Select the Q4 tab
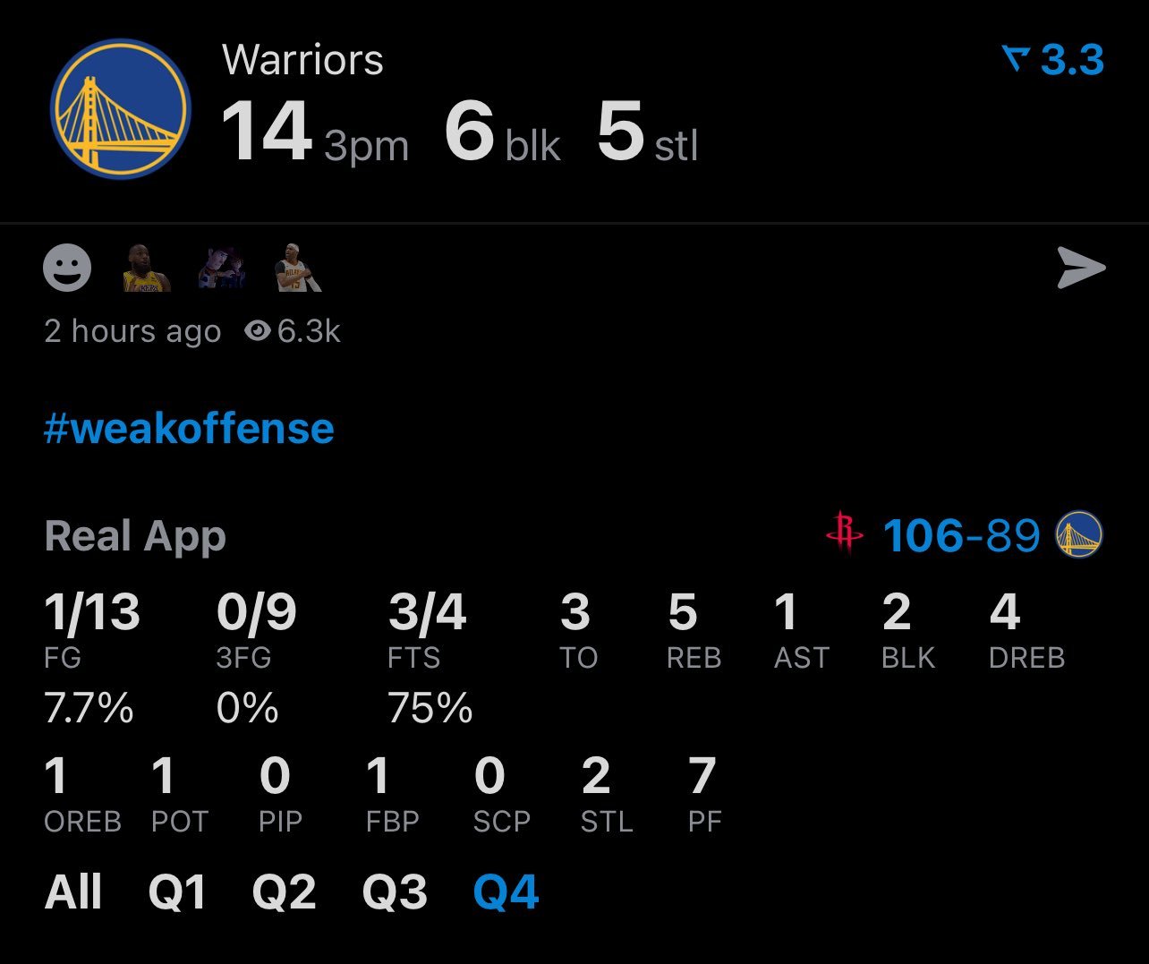This screenshot has height=964, width=1149. click(x=506, y=891)
